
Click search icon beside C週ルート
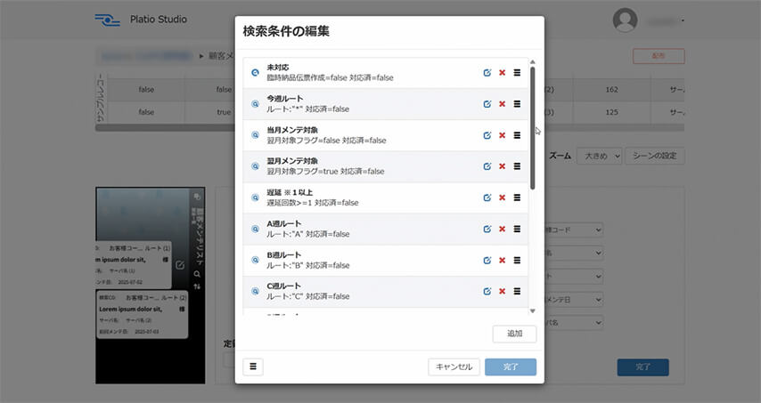point(255,291)
